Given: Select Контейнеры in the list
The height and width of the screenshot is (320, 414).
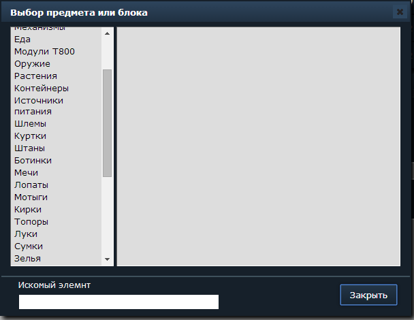Looking at the screenshot, I should [42, 89].
